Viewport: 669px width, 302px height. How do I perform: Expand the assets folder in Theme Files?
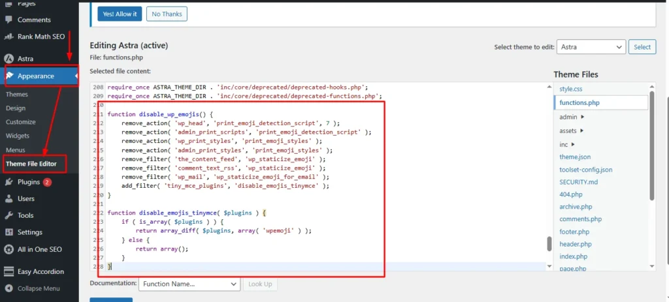[572, 130]
